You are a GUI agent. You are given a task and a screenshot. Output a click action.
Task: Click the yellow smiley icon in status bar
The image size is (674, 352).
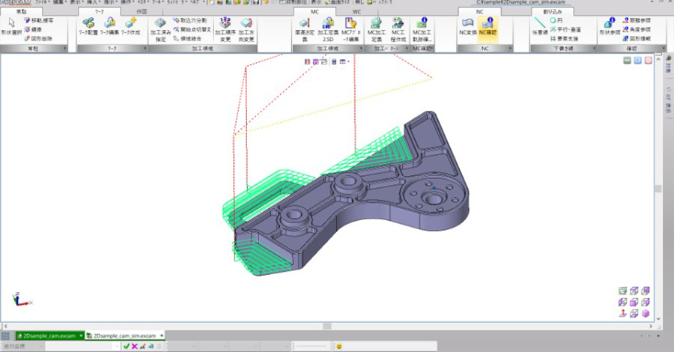point(338,346)
